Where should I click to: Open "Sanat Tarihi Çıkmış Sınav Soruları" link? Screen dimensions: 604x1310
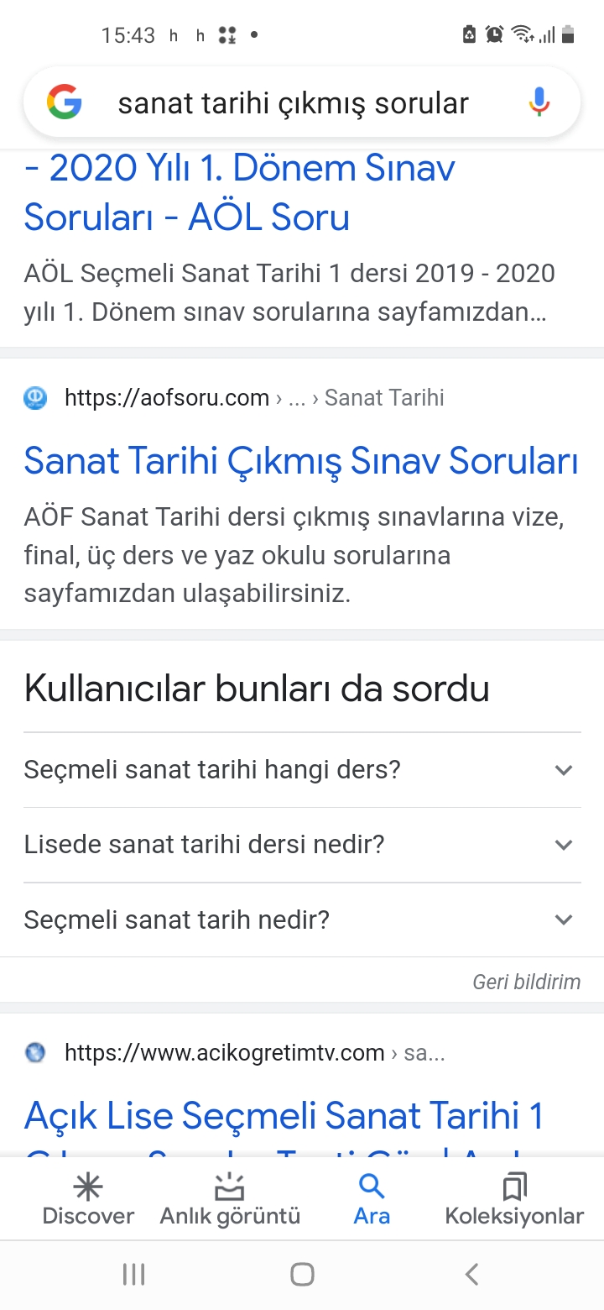[x=301, y=460]
